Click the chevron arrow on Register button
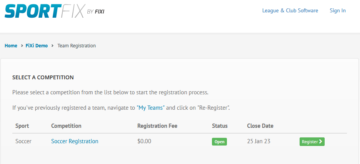The image size is (360, 164). click(x=321, y=142)
